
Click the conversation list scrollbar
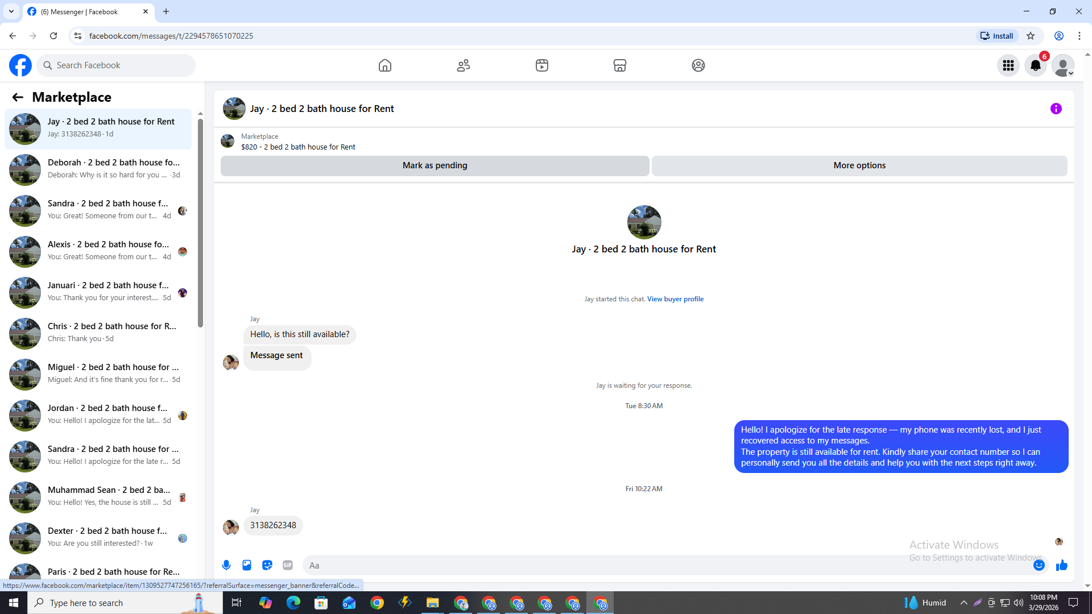tap(200, 222)
